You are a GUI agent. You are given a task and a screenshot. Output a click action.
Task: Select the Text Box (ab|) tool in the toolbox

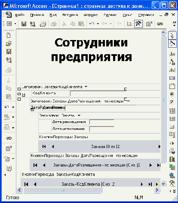(172, 70)
